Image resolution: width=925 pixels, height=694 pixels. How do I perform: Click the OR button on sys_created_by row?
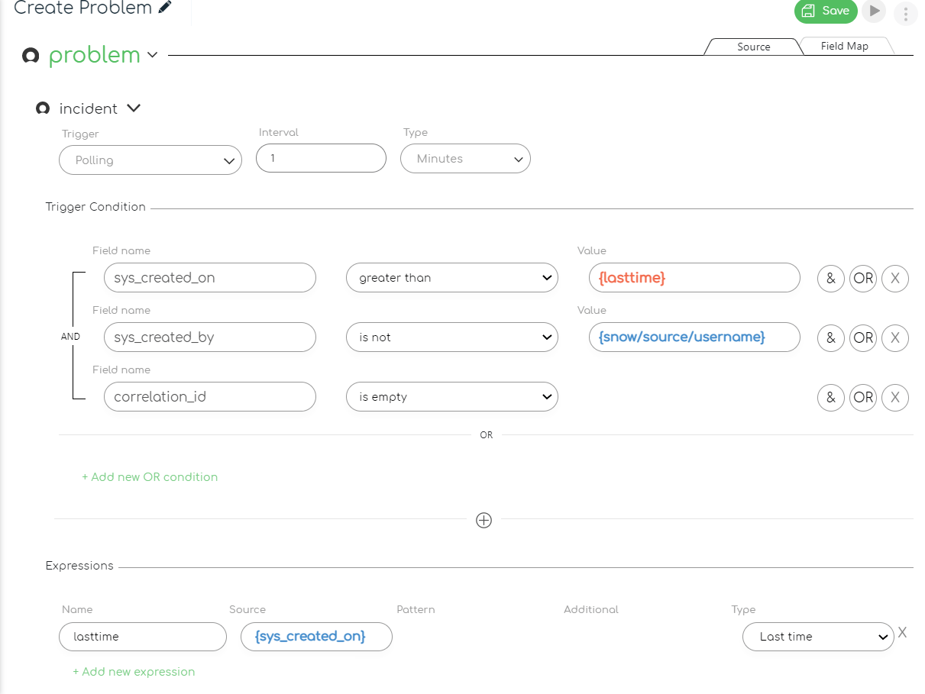863,337
